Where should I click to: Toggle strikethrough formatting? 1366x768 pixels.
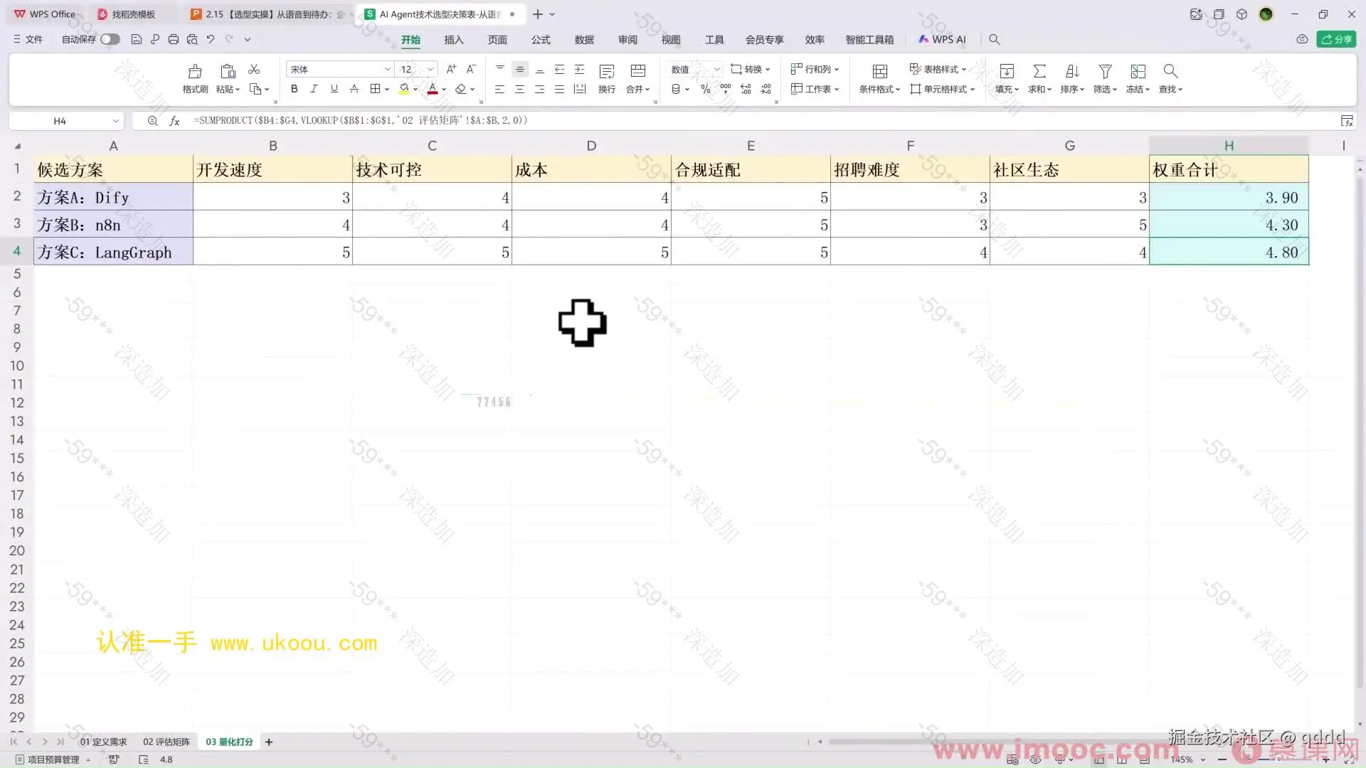(354, 89)
